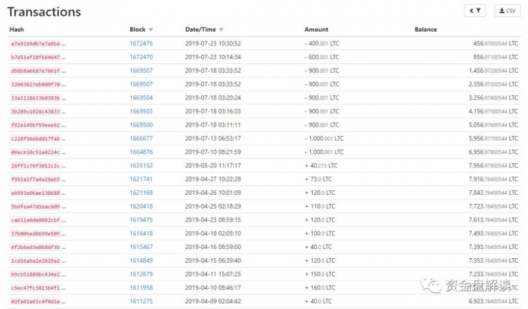Click the Hash column header
528x309 pixels.
click(16, 29)
